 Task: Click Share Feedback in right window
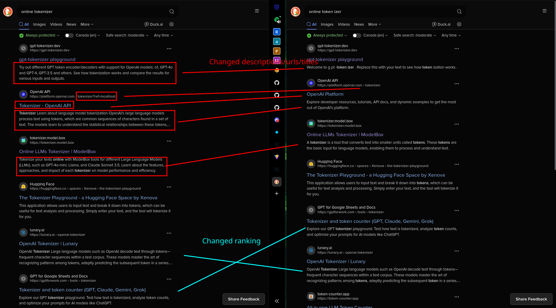click(x=531, y=299)
